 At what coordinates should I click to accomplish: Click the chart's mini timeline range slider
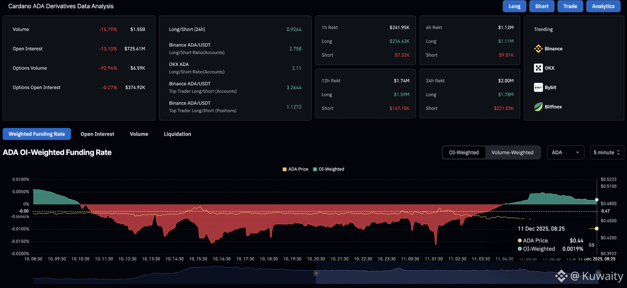(x=455, y=275)
